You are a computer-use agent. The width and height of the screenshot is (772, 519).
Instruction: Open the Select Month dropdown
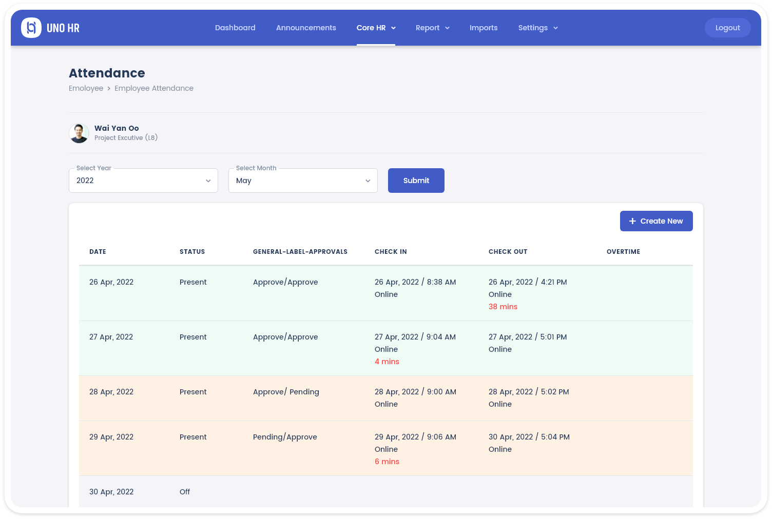pyautogui.click(x=303, y=181)
